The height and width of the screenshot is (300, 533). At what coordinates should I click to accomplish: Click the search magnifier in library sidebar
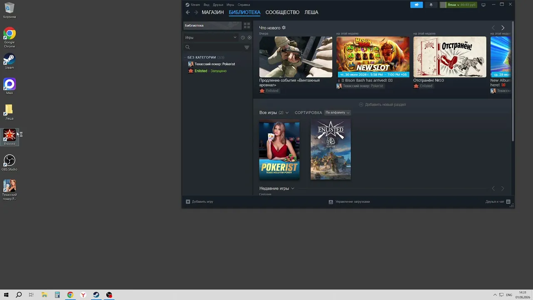(x=188, y=47)
